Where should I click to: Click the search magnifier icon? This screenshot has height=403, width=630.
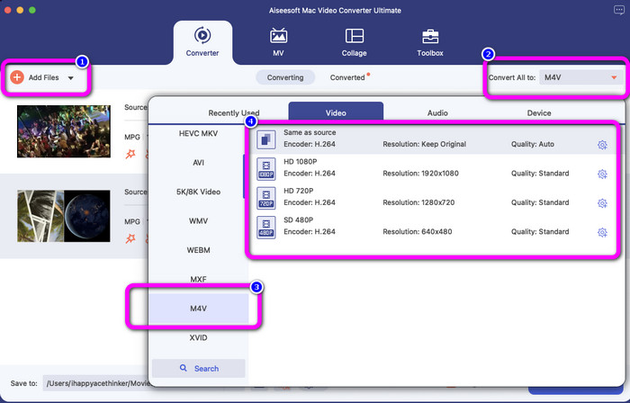pos(184,368)
